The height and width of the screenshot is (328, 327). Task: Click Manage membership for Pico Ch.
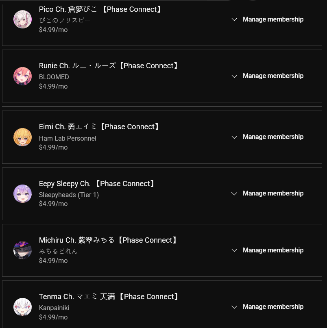273,20
